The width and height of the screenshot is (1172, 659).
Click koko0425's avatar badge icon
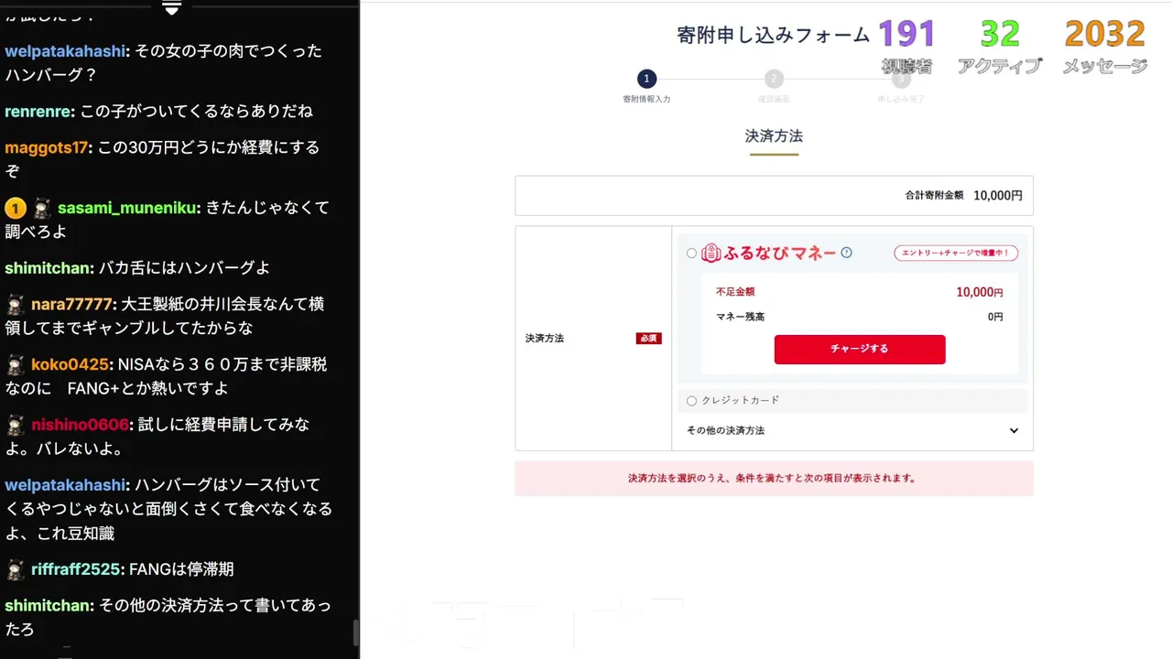[16, 364]
